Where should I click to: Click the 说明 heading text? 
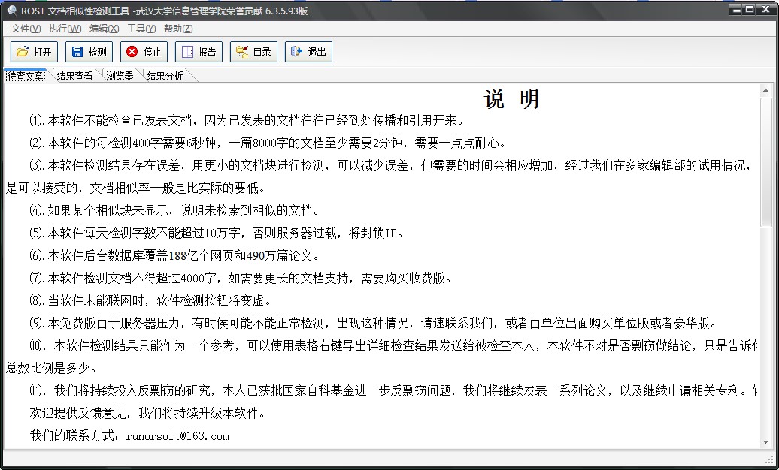tap(512, 99)
